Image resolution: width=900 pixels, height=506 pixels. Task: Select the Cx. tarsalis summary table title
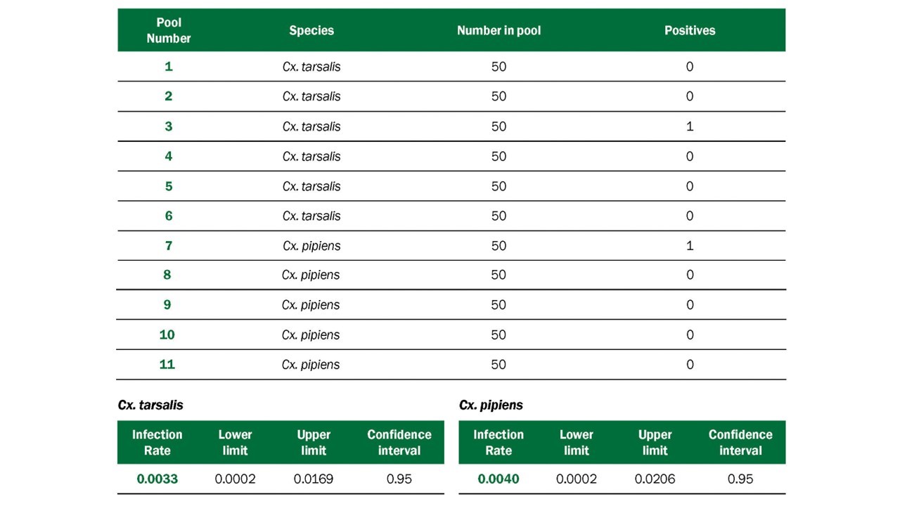click(150, 405)
